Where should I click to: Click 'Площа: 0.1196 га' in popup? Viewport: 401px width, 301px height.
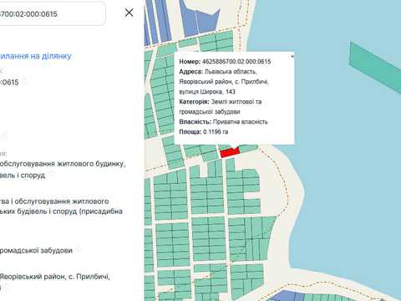click(x=204, y=132)
